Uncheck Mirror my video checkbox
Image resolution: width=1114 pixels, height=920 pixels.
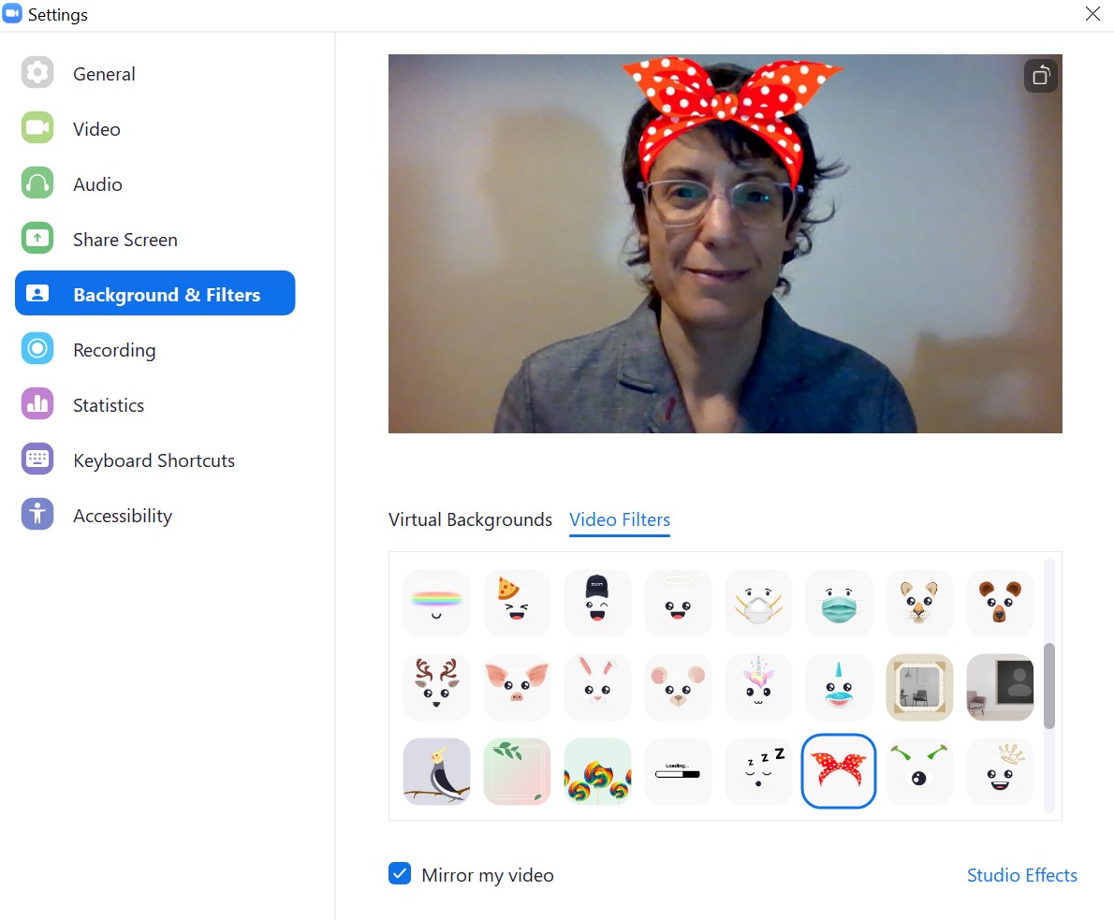point(400,874)
